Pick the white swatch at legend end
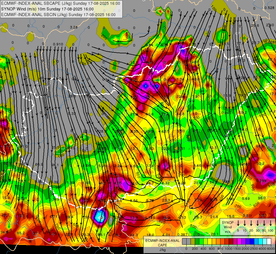Viewport: 276px width, 254px height. tap(269, 241)
